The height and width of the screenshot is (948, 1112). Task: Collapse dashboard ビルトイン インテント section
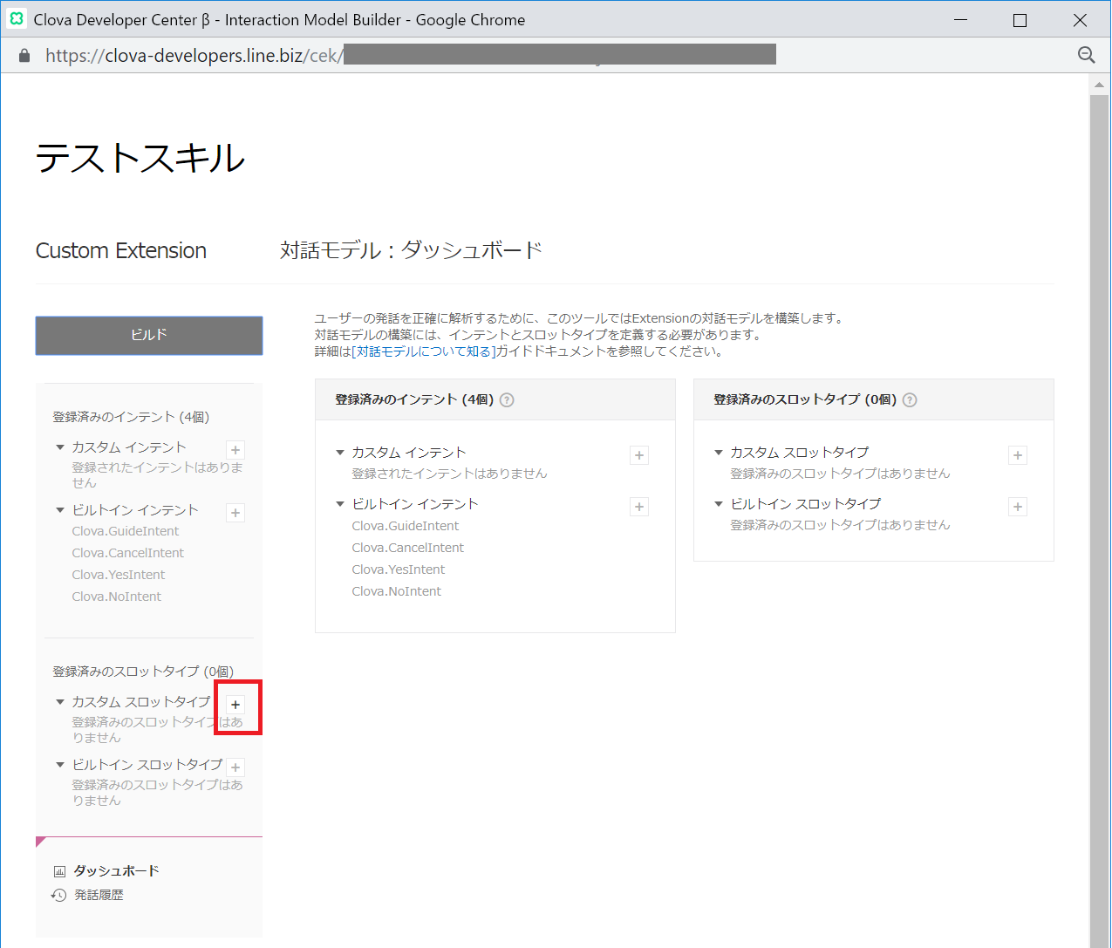[340, 504]
